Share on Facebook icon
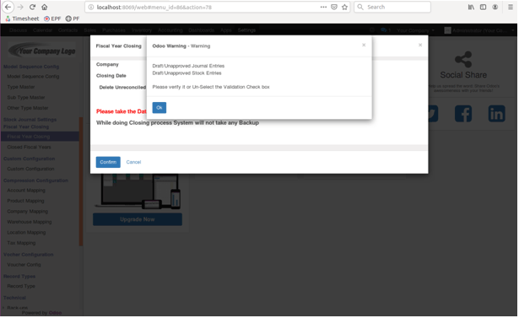 463,114
